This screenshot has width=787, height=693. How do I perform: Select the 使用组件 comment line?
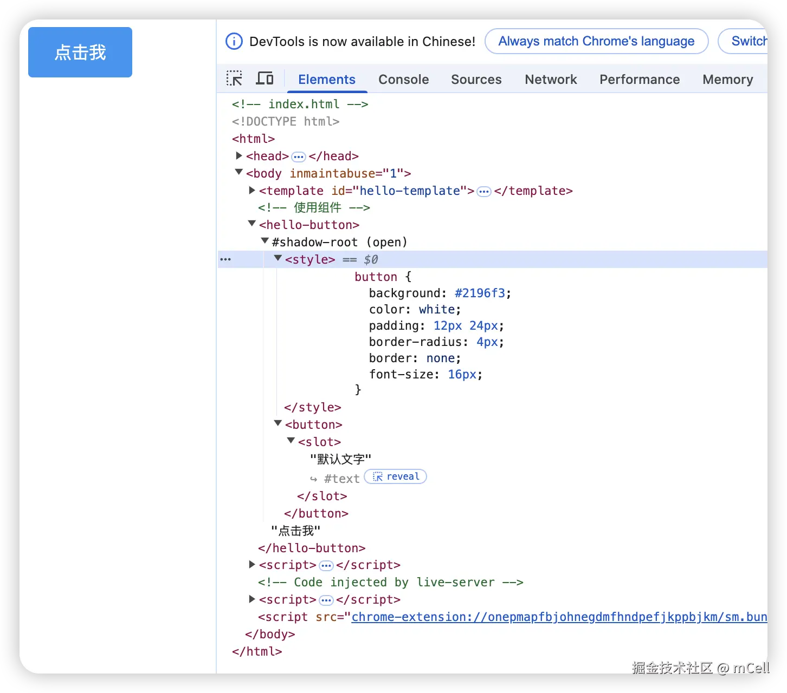pyautogui.click(x=314, y=207)
